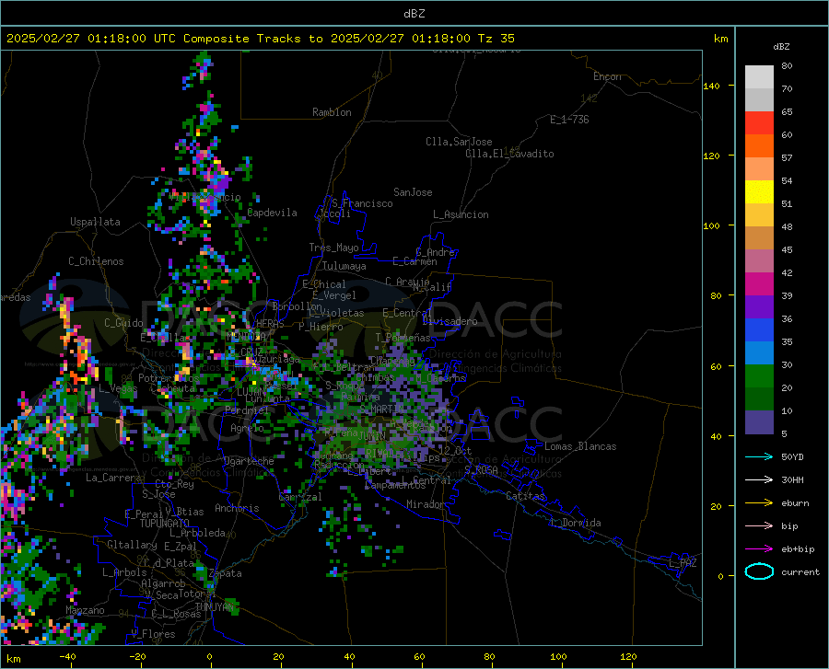Screen dimensions: 829x669
Task: Click the Anchoris map label
Action: (x=237, y=508)
